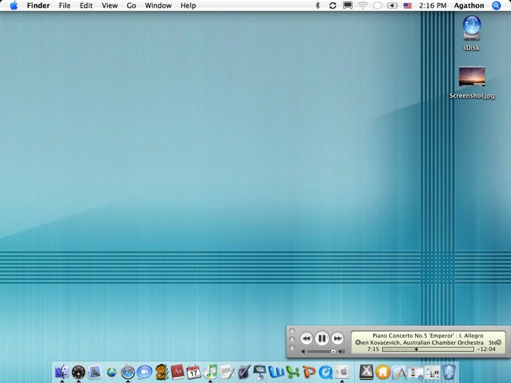Skip forward to the next track in iTunes
The width and height of the screenshot is (511, 383).
click(x=338, y=338)
